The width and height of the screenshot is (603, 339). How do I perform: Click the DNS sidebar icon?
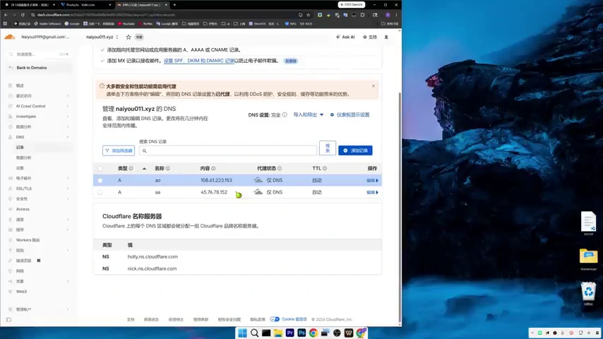(x=11, y=137)
